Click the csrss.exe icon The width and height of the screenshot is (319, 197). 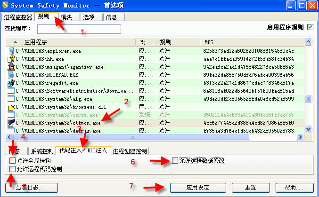pyautogui.click(x=11, y=115)
